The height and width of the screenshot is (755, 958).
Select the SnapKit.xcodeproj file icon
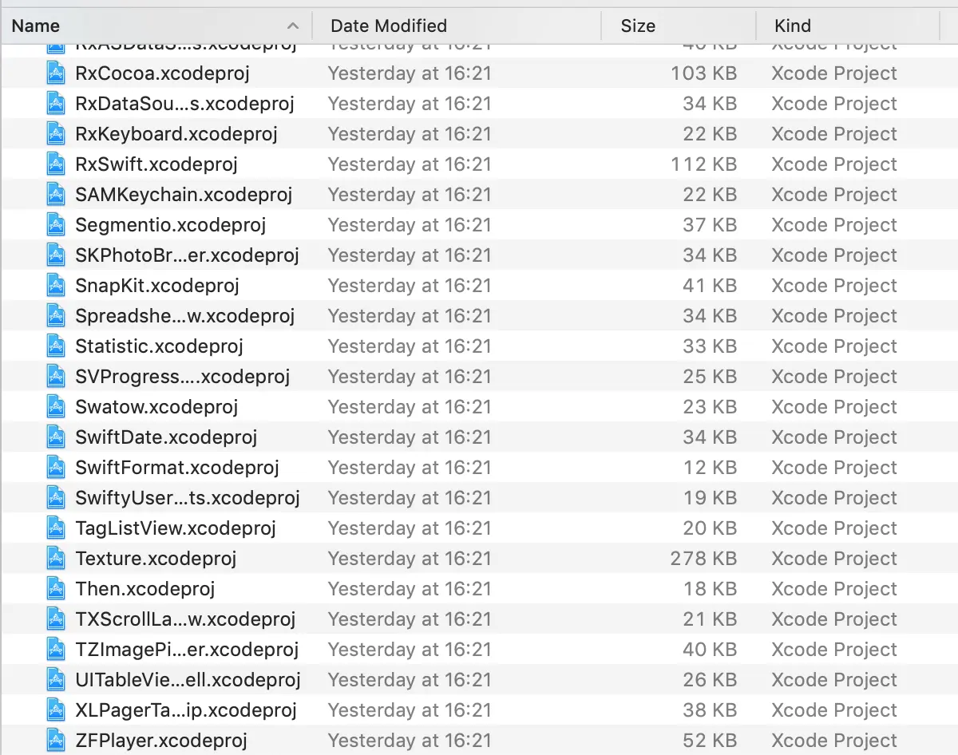point(56,286)
